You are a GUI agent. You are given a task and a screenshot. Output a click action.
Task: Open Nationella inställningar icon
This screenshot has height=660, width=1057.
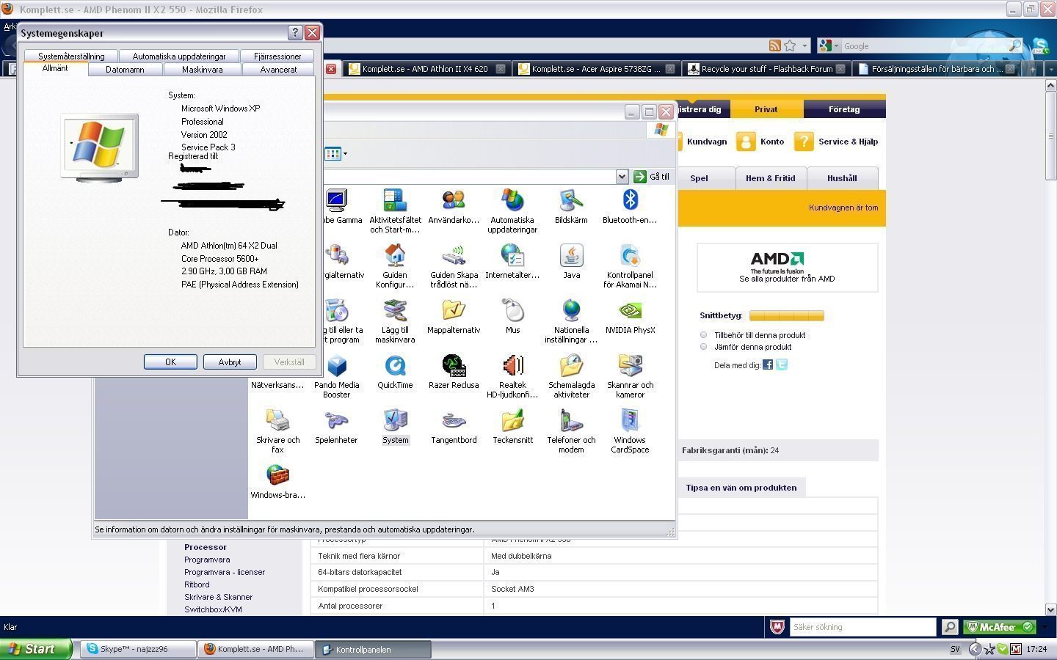tap(571, 320)
